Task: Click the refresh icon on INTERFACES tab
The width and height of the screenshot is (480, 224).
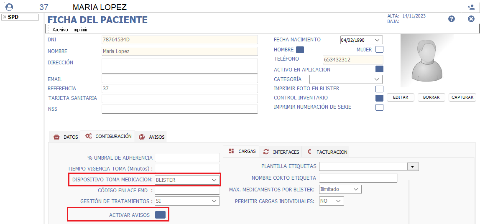Action: [x=266, y=152]
